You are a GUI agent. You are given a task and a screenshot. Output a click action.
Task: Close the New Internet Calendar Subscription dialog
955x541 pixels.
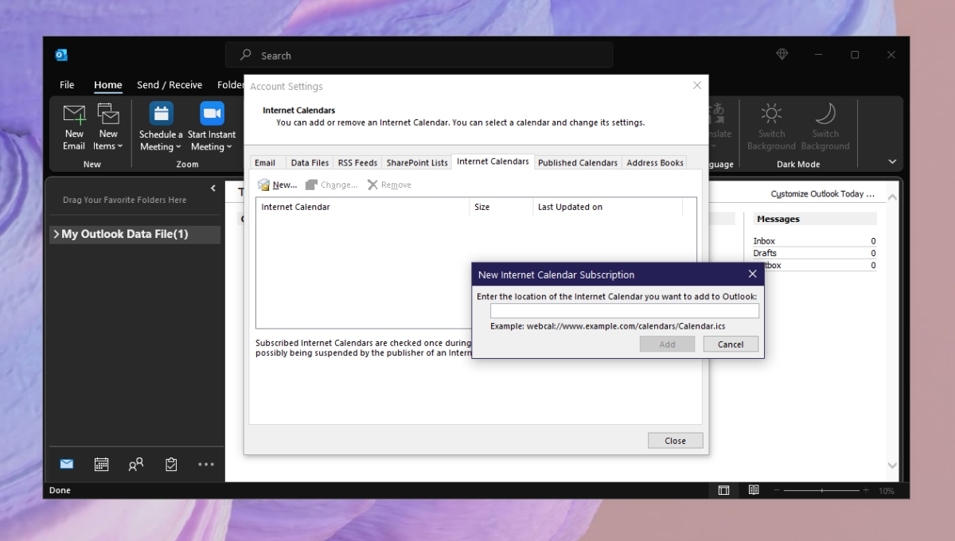point(752,274)
